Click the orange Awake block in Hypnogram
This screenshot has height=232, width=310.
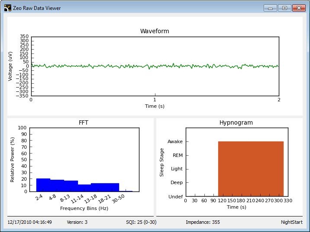(251, 169)
